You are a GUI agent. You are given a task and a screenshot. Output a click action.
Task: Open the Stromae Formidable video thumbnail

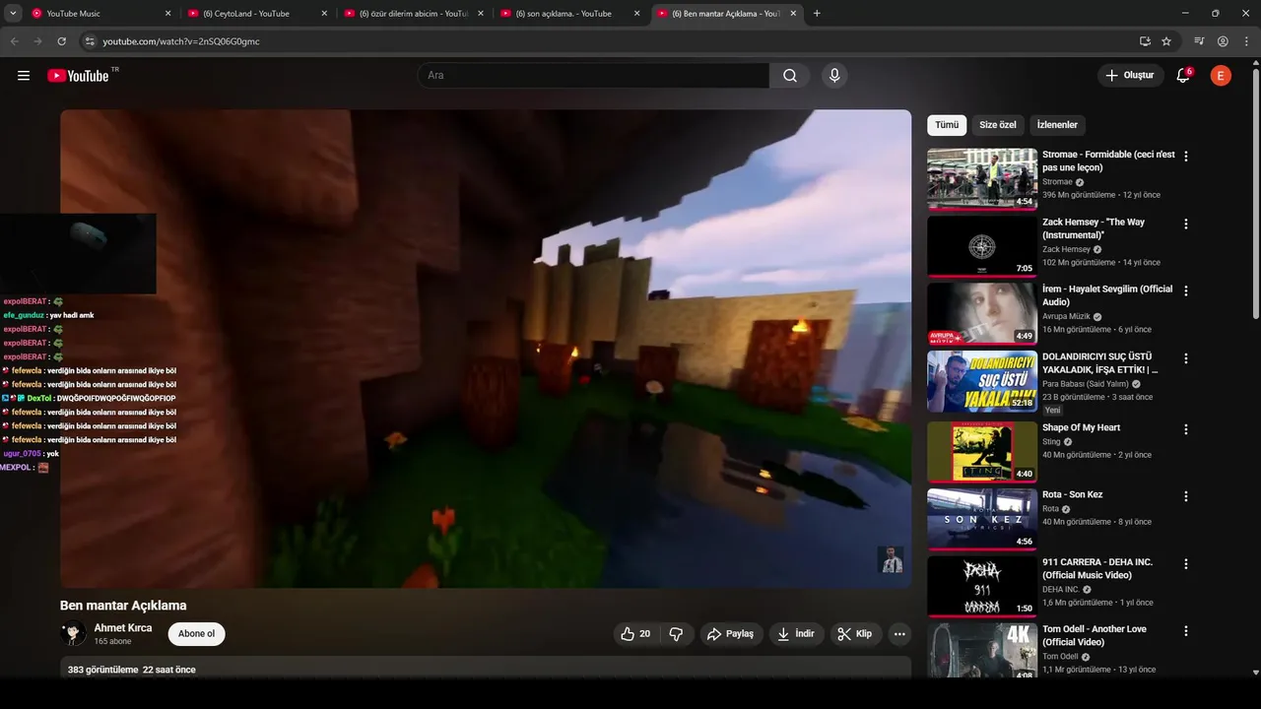(982, 179)
